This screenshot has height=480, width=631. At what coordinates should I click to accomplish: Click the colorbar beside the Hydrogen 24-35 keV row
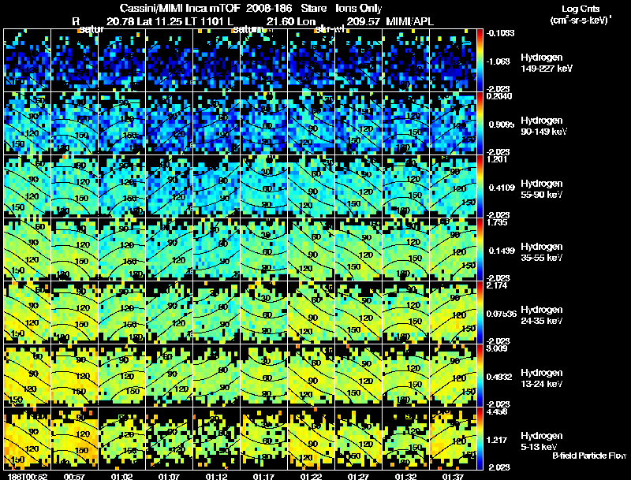tap(480, 312)
